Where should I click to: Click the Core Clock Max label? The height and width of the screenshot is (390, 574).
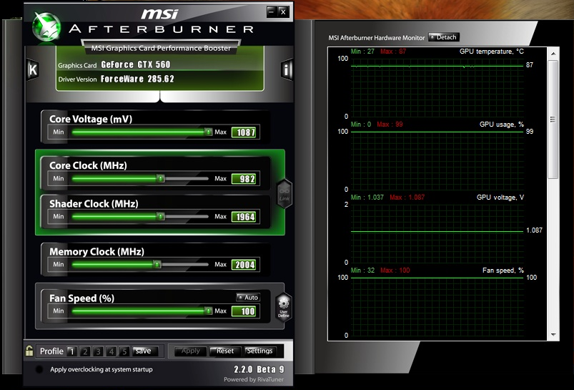220,178
